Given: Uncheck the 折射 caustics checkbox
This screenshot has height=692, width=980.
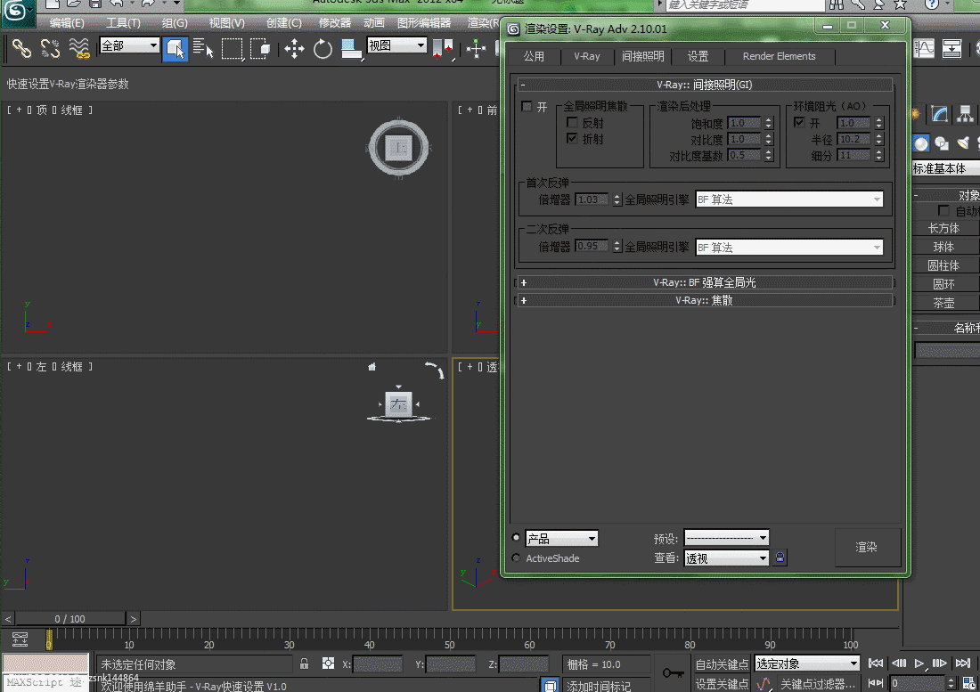Looking at the screenshot, I should [572, 139].
